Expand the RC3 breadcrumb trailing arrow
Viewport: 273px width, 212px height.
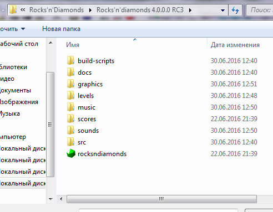click(x=190, y=10)
